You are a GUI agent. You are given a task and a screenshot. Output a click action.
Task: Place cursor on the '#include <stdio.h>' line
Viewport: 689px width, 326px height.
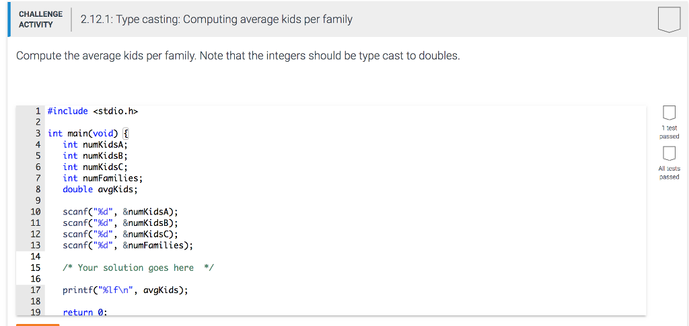[87, 111]
